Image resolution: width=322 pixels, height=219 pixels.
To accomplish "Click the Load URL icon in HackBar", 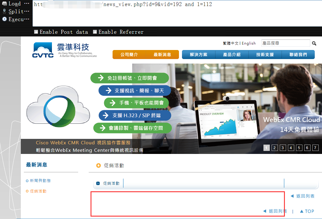I will (5, 4).
